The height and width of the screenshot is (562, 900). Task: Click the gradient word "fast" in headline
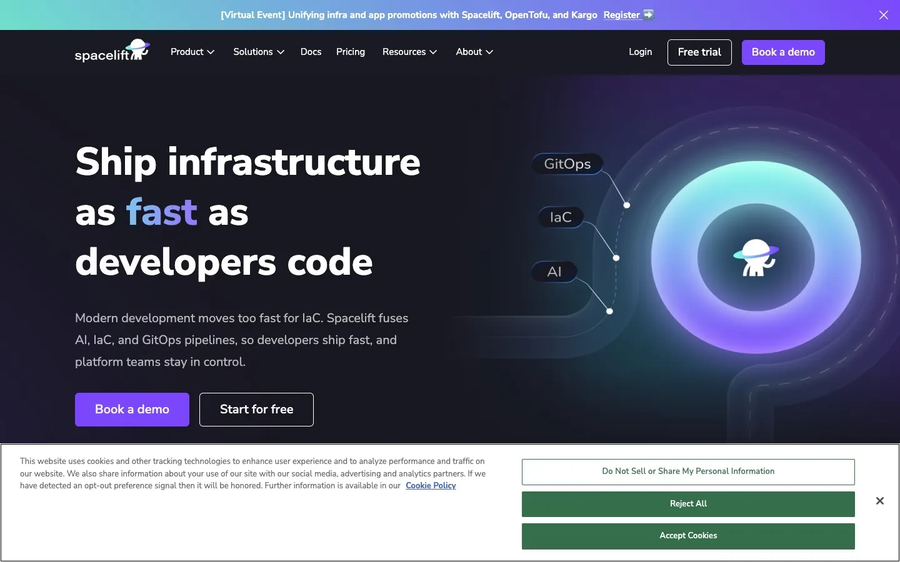point(162,212)
